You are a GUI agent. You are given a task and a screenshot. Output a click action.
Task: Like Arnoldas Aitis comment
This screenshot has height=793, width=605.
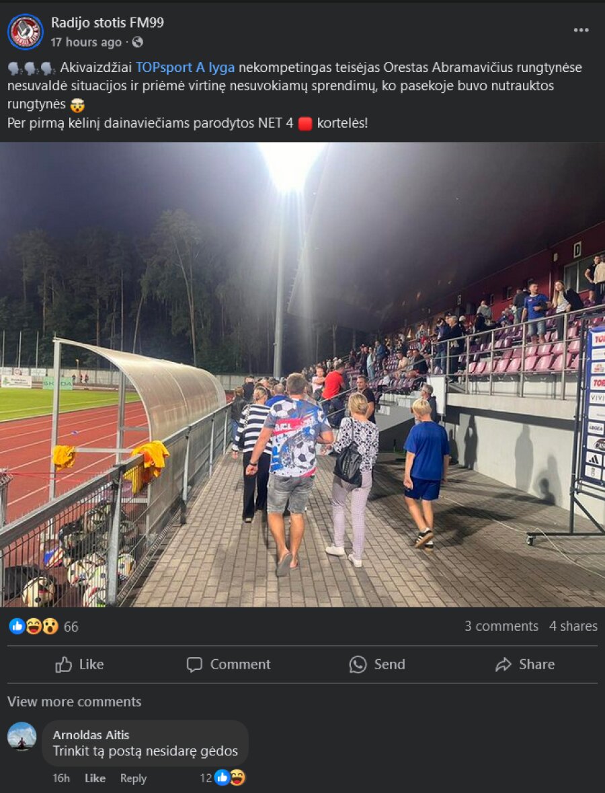click(x=95, y=778)
